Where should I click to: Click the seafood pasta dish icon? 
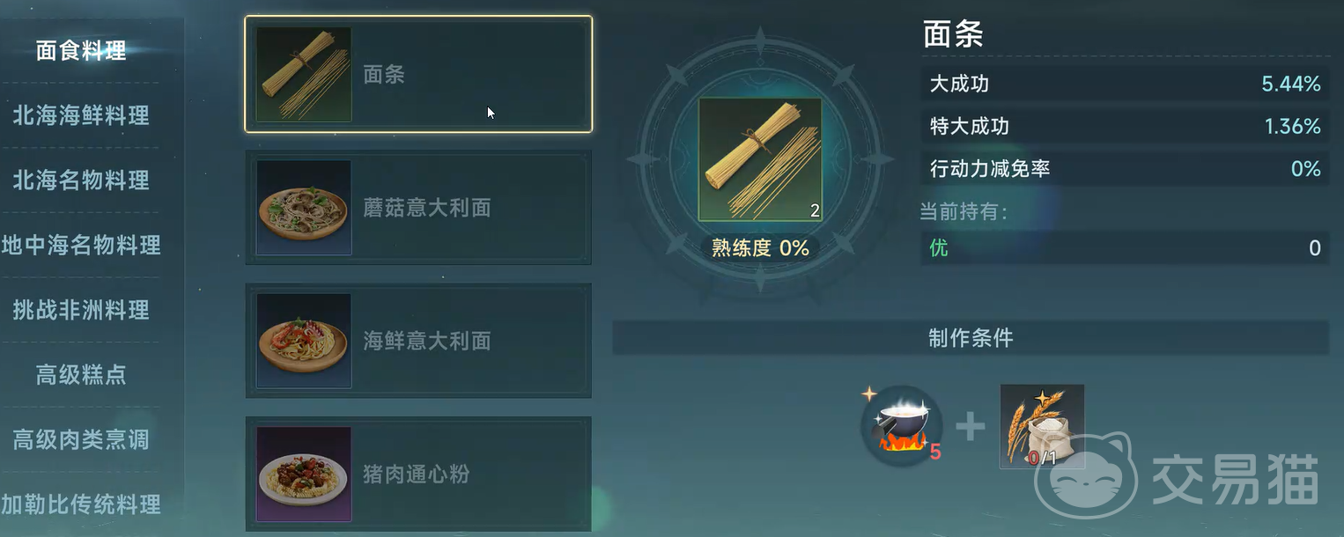click(x=304, y=341)
